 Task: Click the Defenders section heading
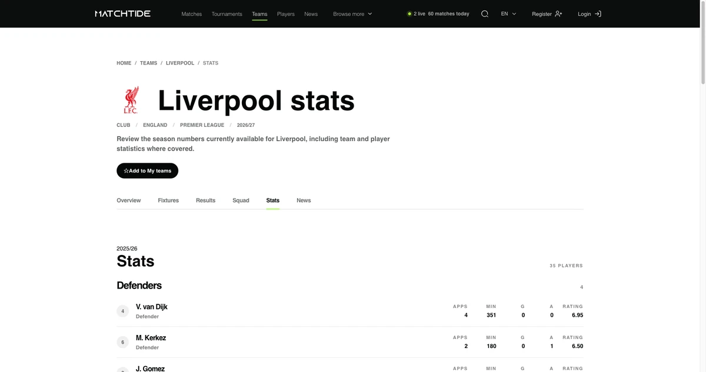tap(139, 285)
